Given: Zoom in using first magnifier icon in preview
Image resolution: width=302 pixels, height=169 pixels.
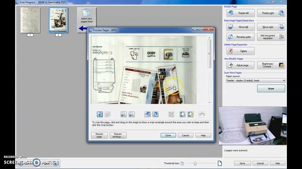Looking at the screenshot, I should (124, 115).
